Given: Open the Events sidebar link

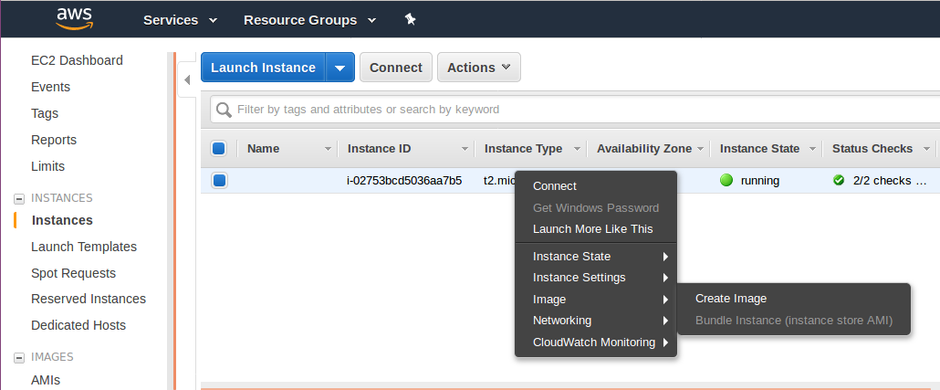Looking at the screenshot, I should (x=50, y=87).
